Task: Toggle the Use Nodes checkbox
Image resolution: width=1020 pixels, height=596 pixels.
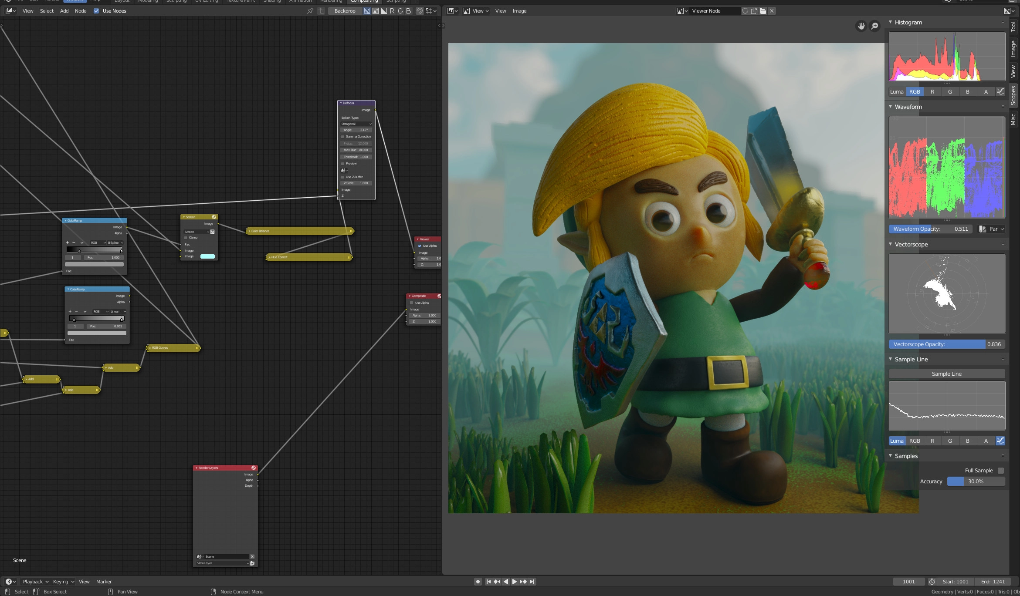Action: point(96,11)
